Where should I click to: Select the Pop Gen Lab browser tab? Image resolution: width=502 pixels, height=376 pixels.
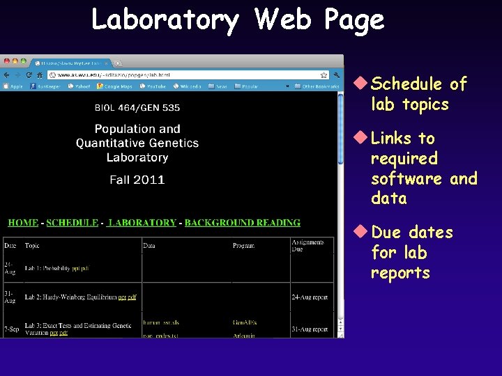tap(70, 63)
